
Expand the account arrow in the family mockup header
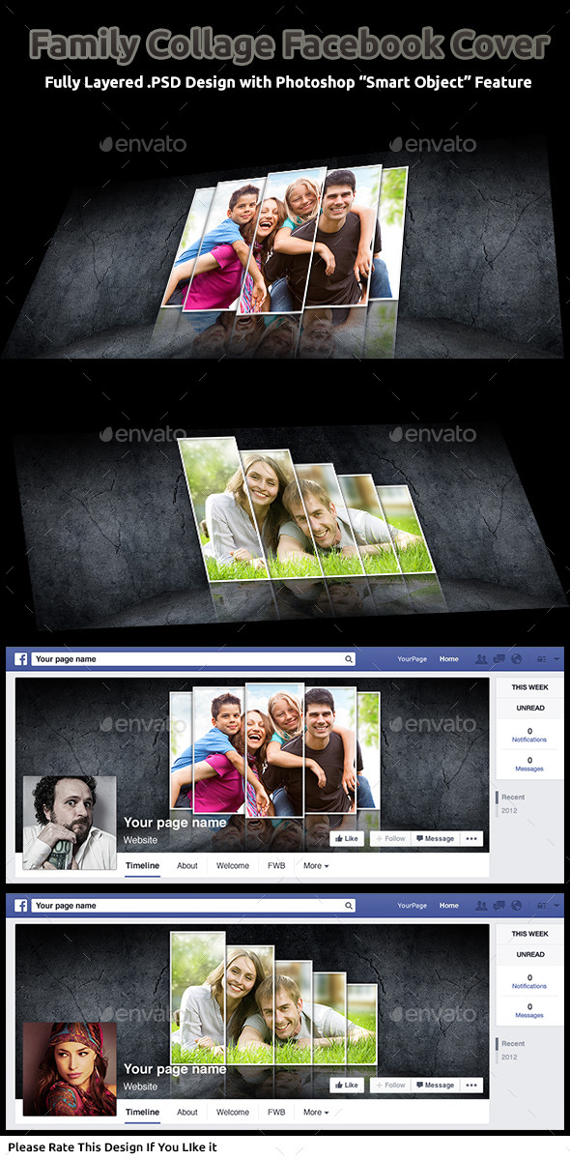(556, 659)
